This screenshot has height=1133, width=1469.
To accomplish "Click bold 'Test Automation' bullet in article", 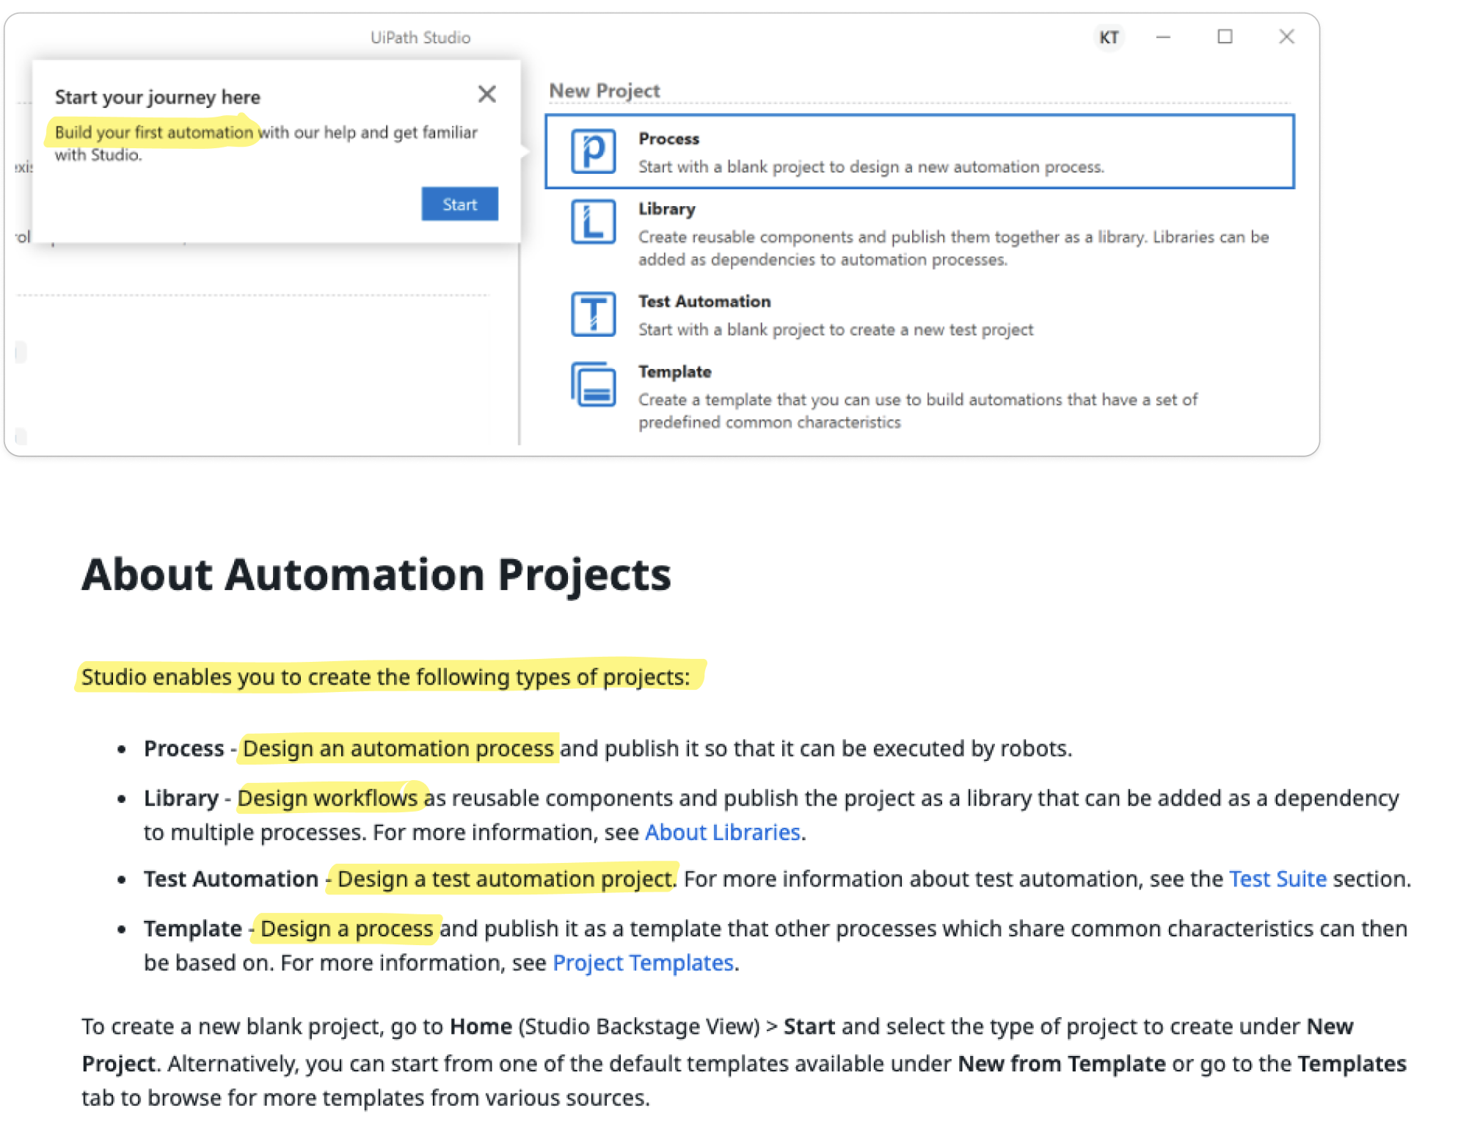I will (x=231, y=878).
